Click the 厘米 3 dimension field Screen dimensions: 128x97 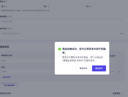coord(104,7)
